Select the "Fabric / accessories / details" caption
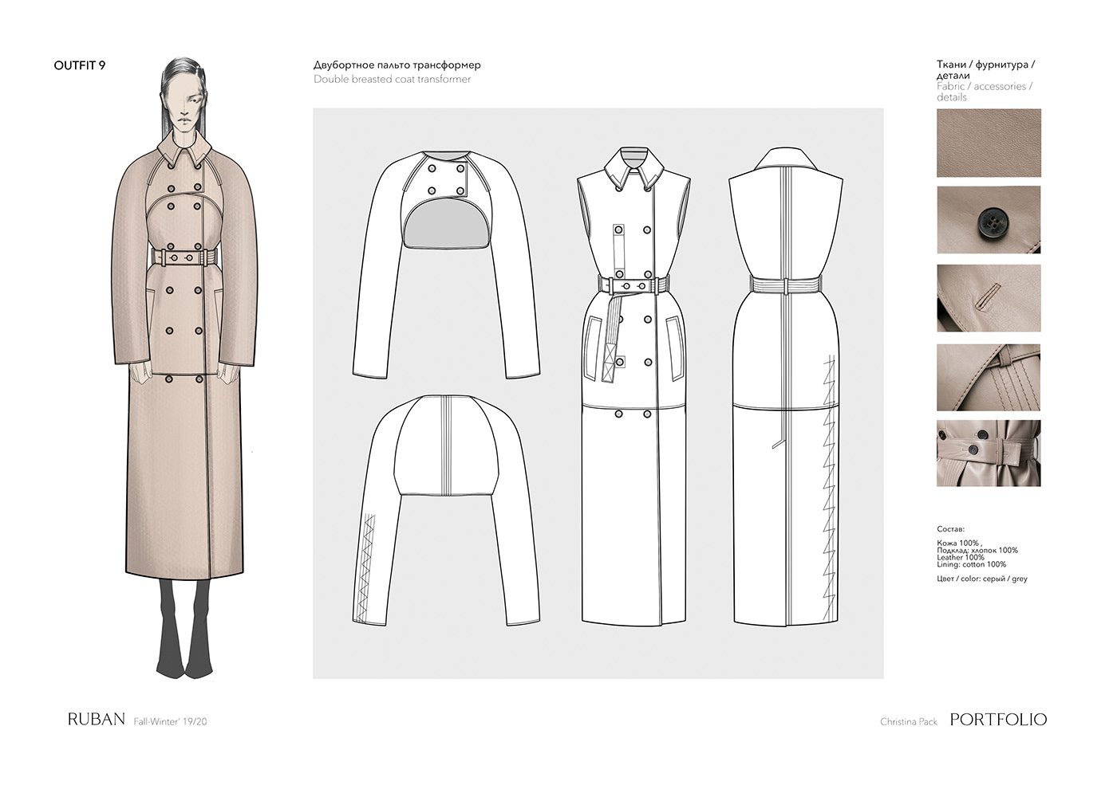The image size is (1117, 789). point(985,92)
